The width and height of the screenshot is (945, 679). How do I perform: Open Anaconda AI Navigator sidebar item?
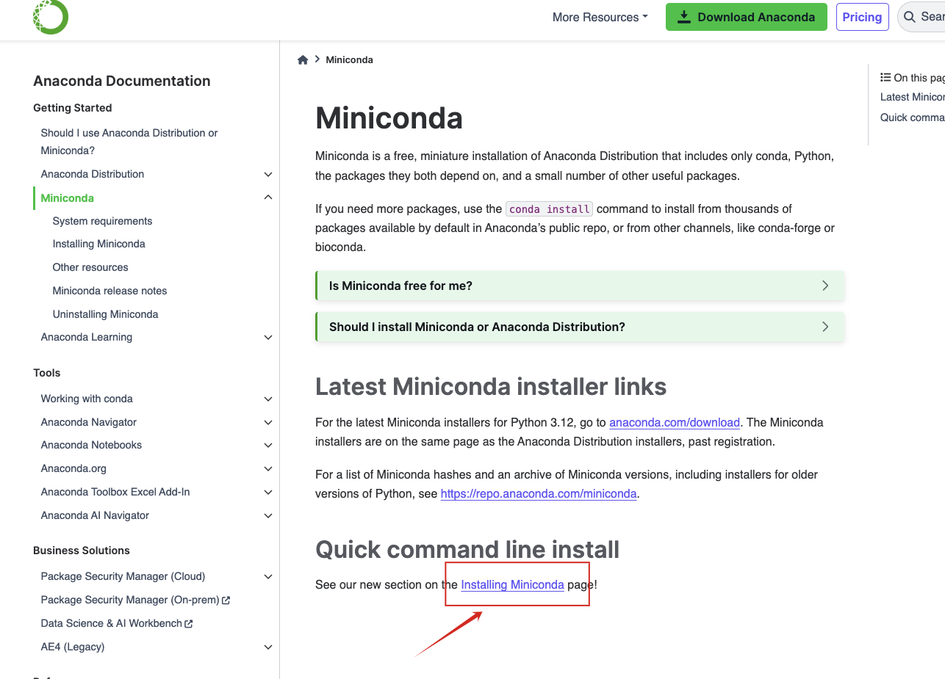95,515
